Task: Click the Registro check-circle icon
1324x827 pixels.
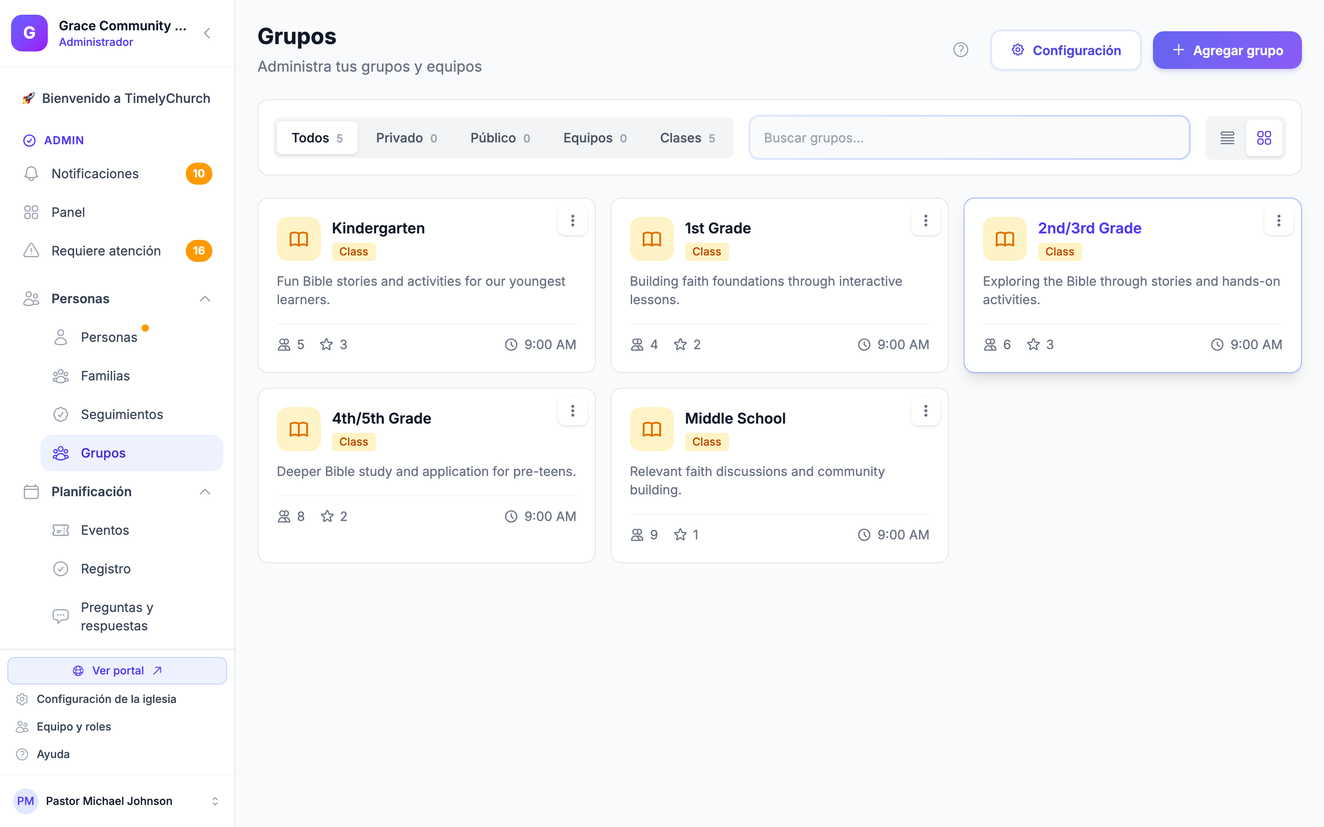Action: point(61,569)
